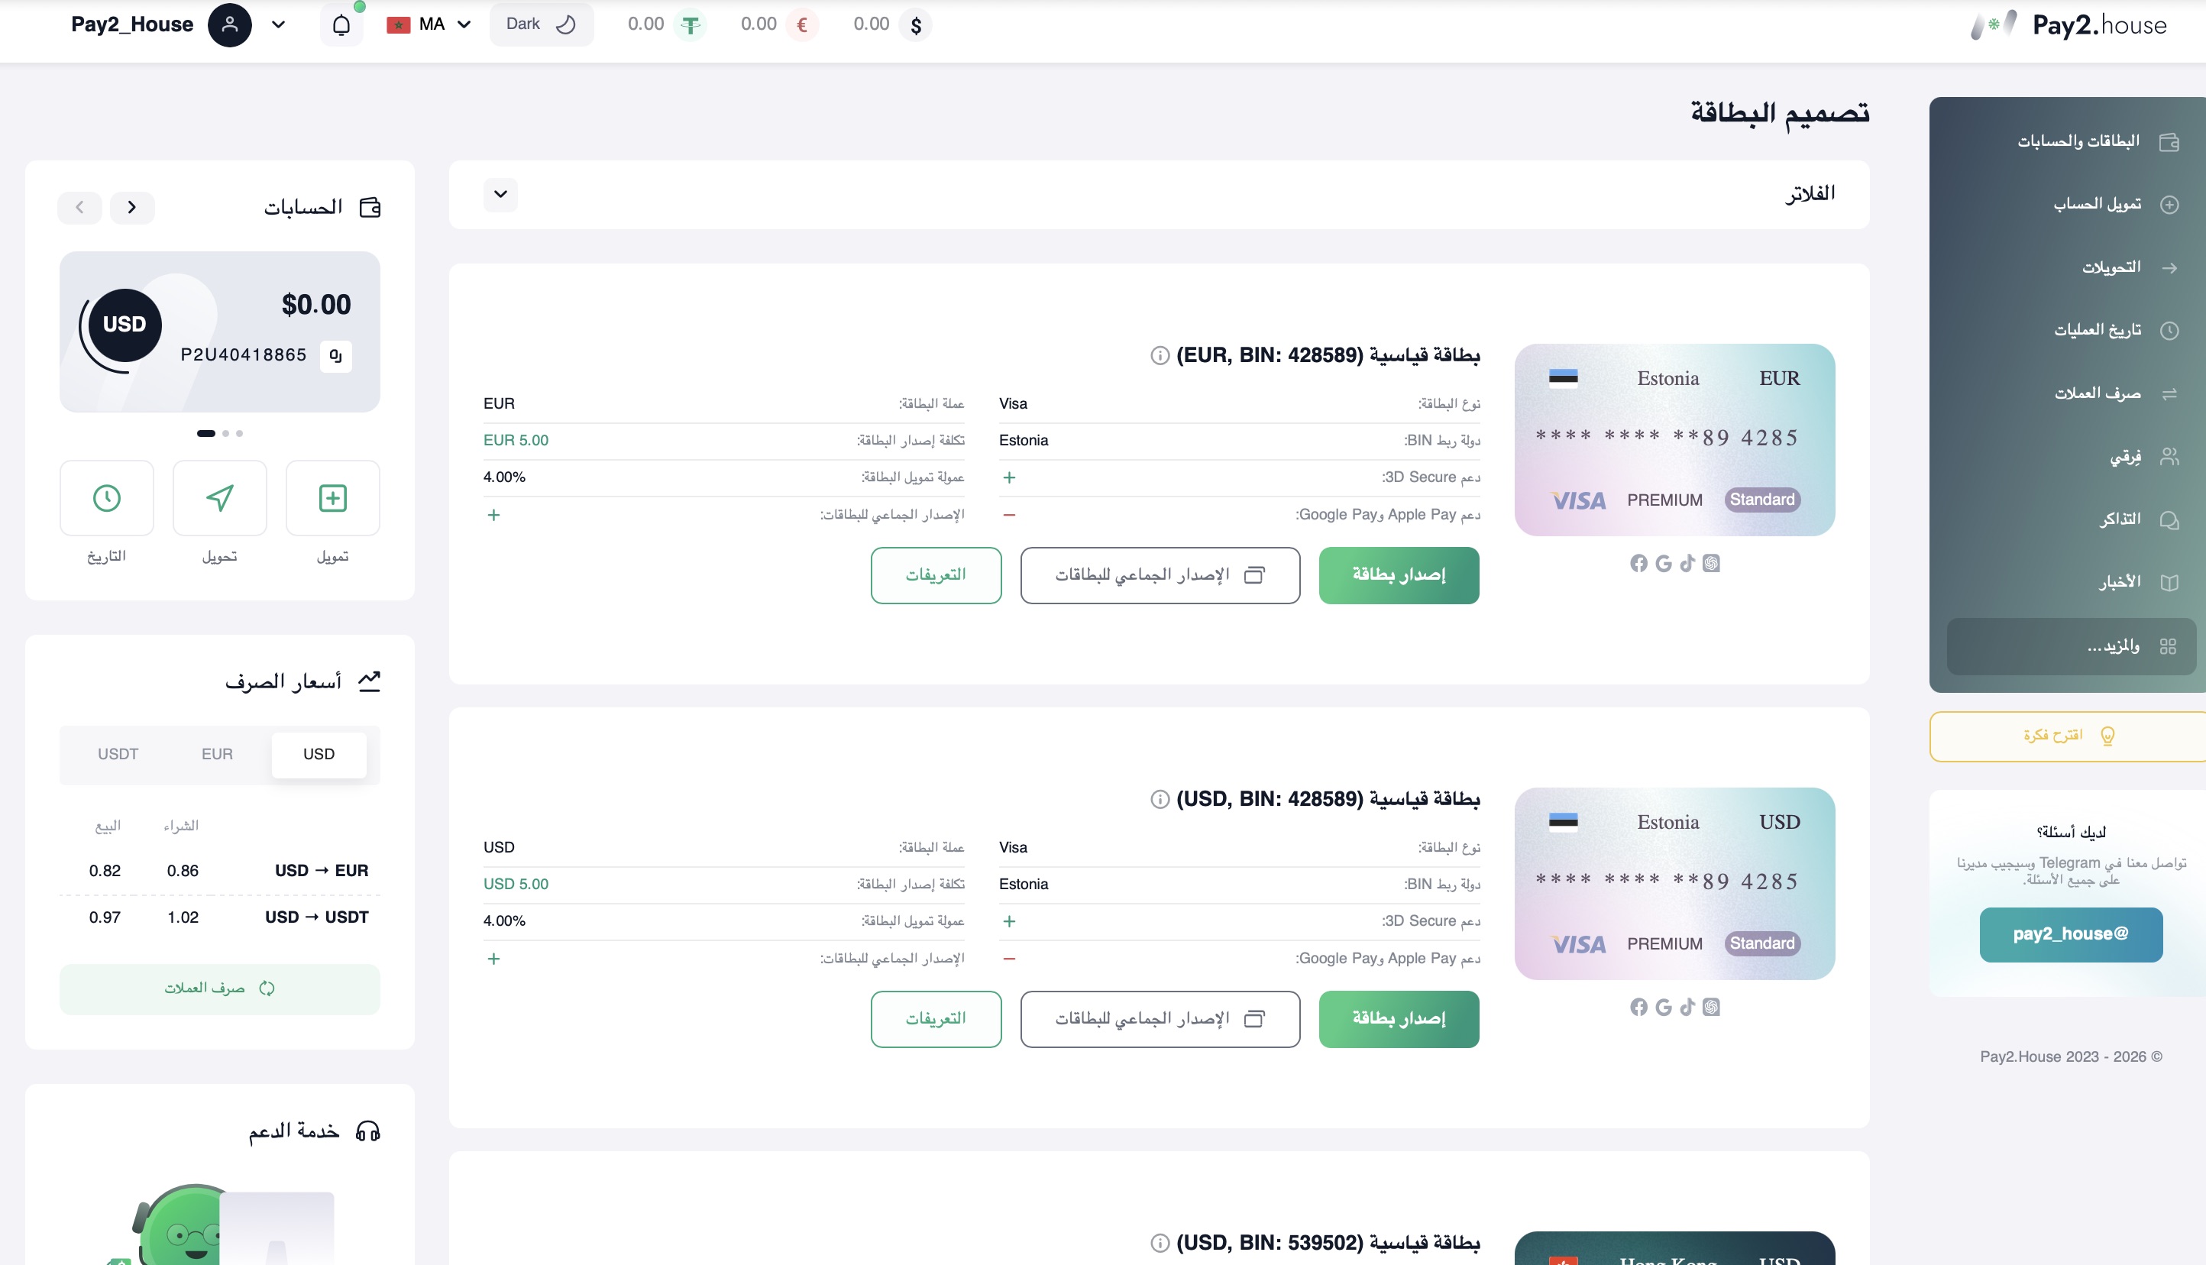Screen dimensions: 2206x1265
Task: Open Currency Exchange sidebar menu item
Action: tap(2072, 393)
